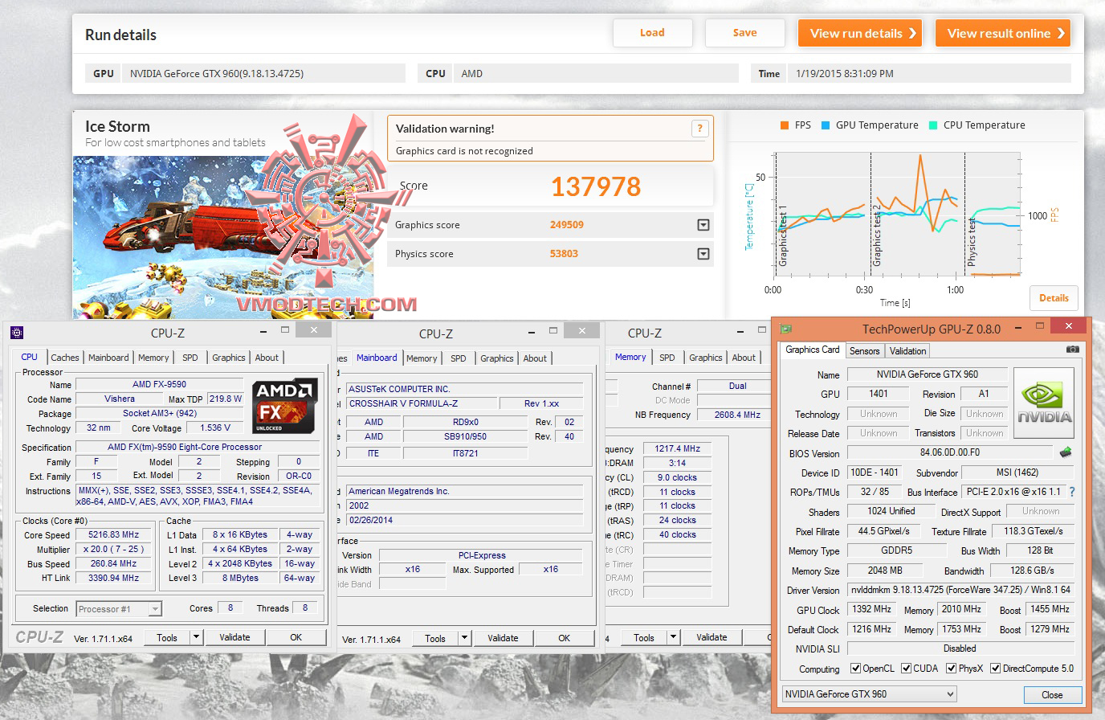This screenshot has width=1105, height=720.
Task: Open the Tools dropdown arrow in the CPU-tab CPU-Z window
Action: 196,637
